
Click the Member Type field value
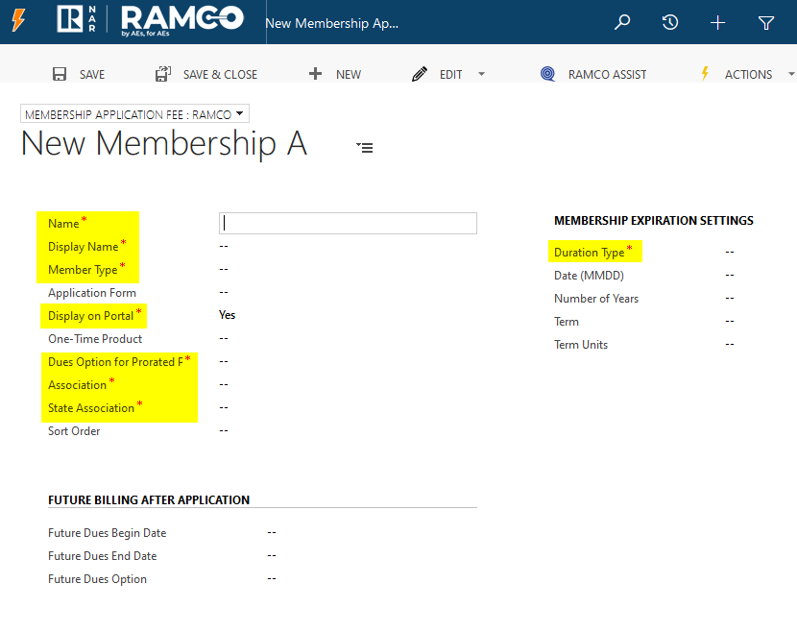(224, 269)
